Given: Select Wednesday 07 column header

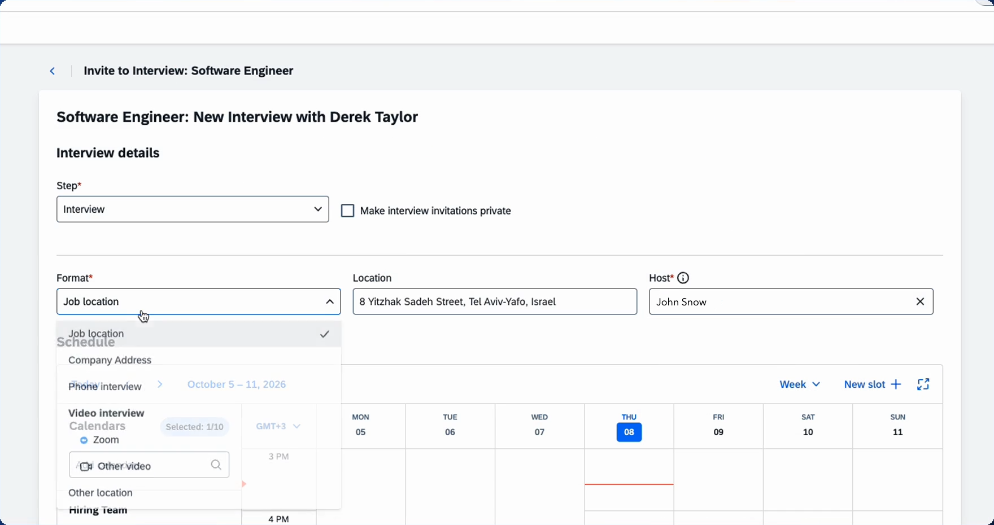Looking at the screenshot, I should point(539,426).
